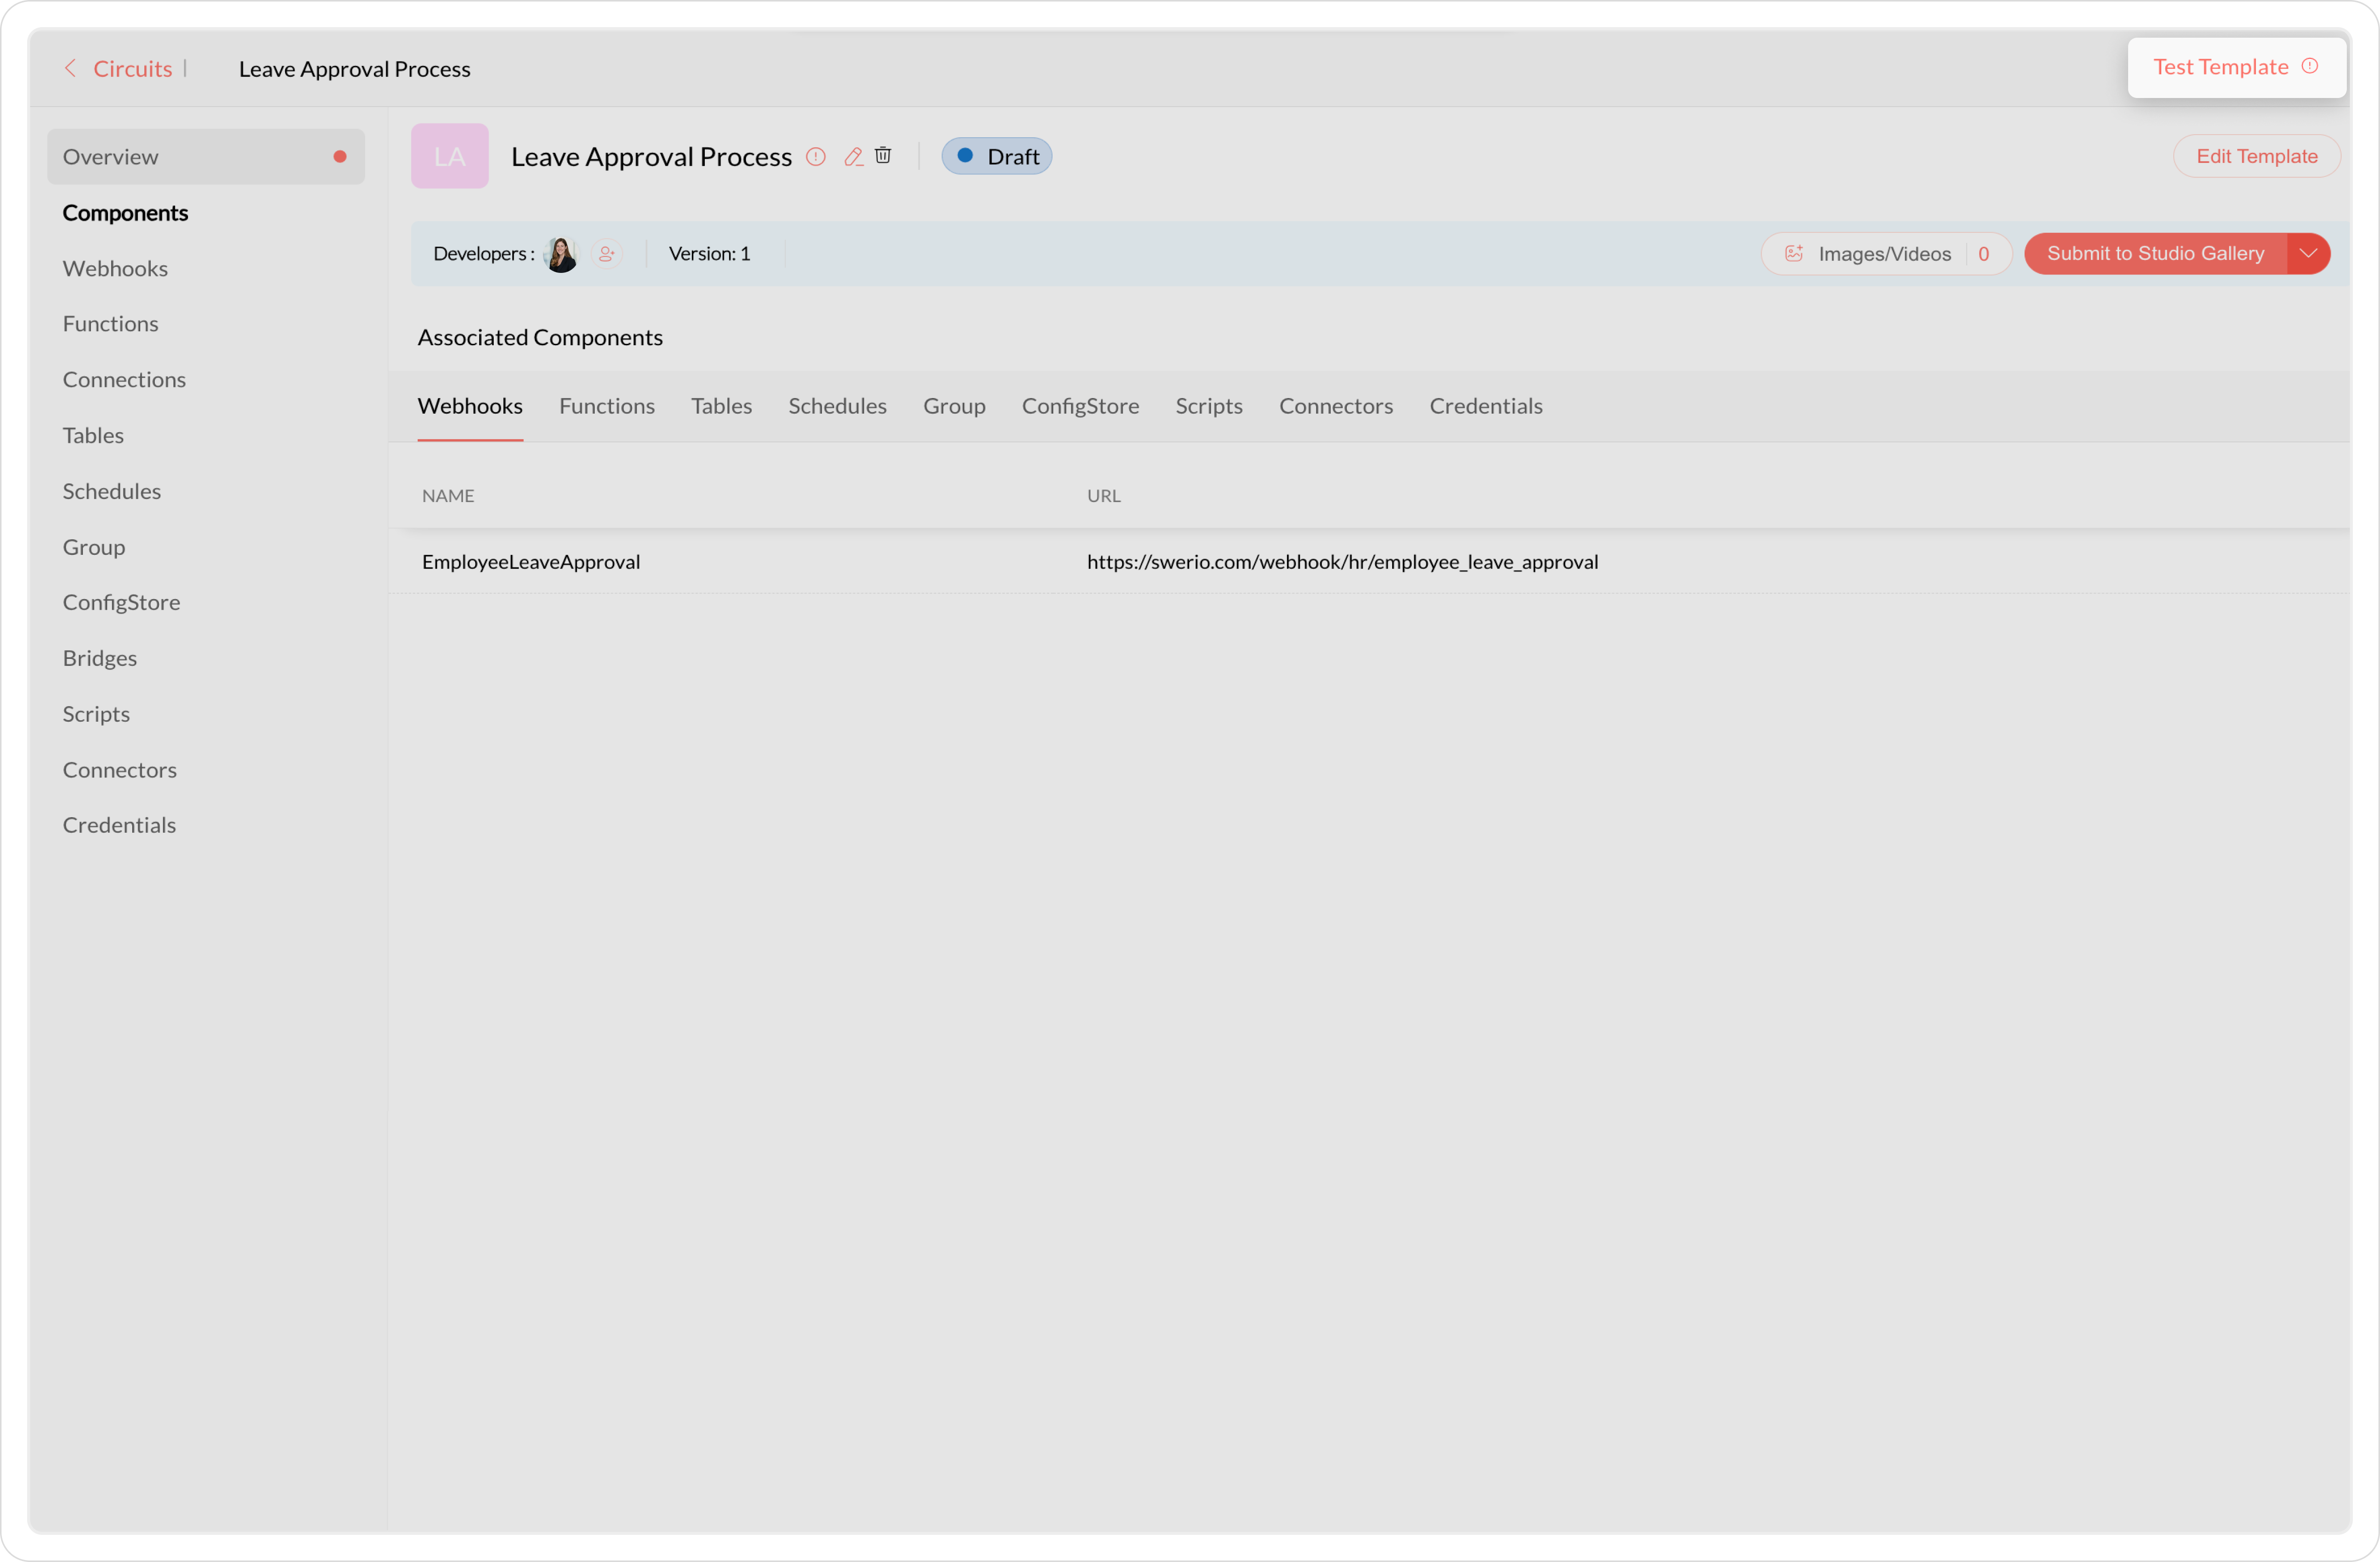The image size is (2380, 1562).
Task: Click the Associated Components heading
Action: pos(540,338)
